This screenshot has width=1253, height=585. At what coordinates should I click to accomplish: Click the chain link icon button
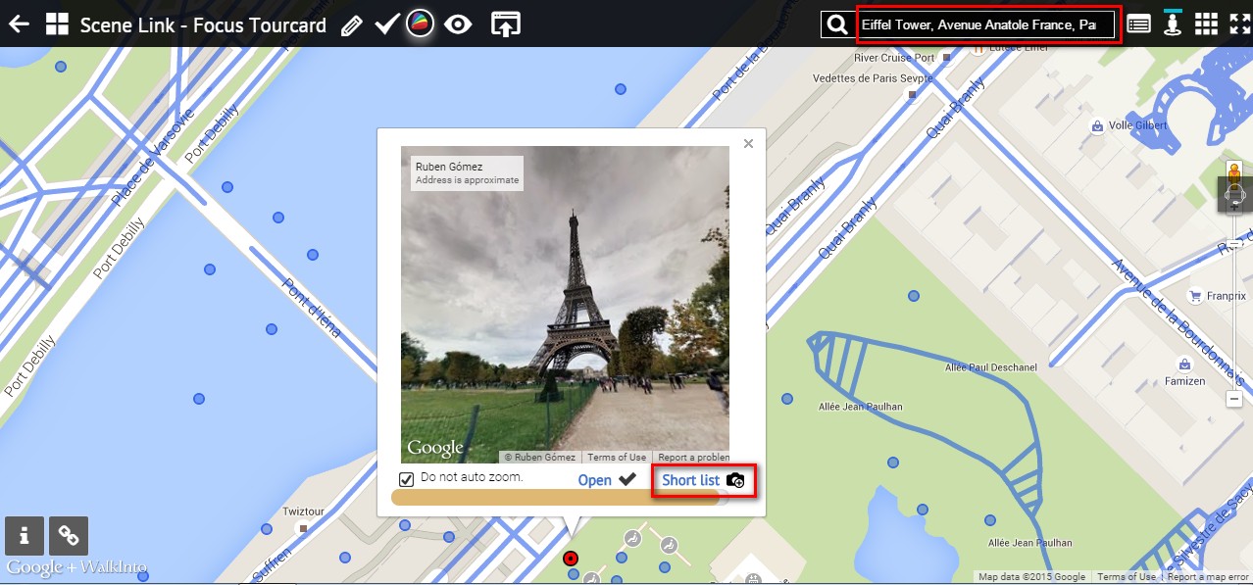[69, 535]
